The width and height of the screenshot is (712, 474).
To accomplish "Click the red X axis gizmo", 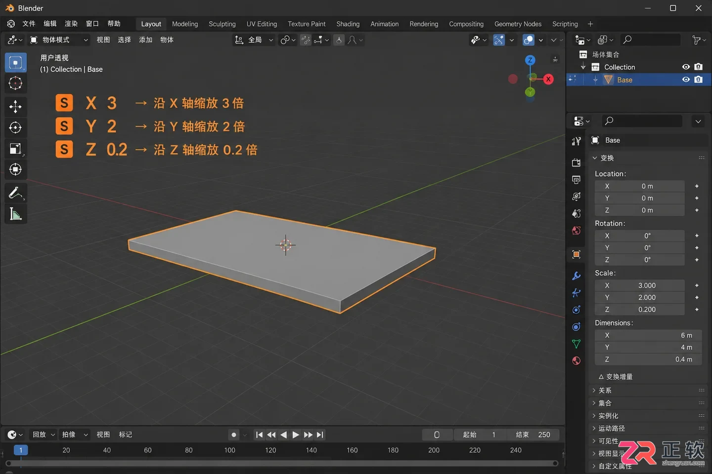I will 548,79.
